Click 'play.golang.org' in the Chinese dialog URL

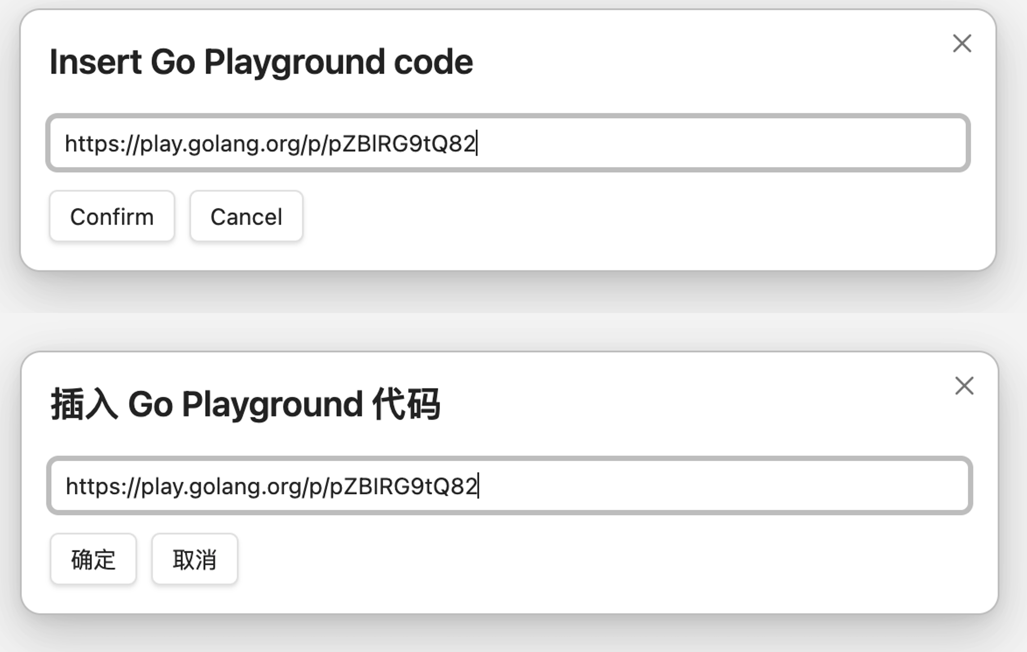pyautogui.click(x=221, y=486)
